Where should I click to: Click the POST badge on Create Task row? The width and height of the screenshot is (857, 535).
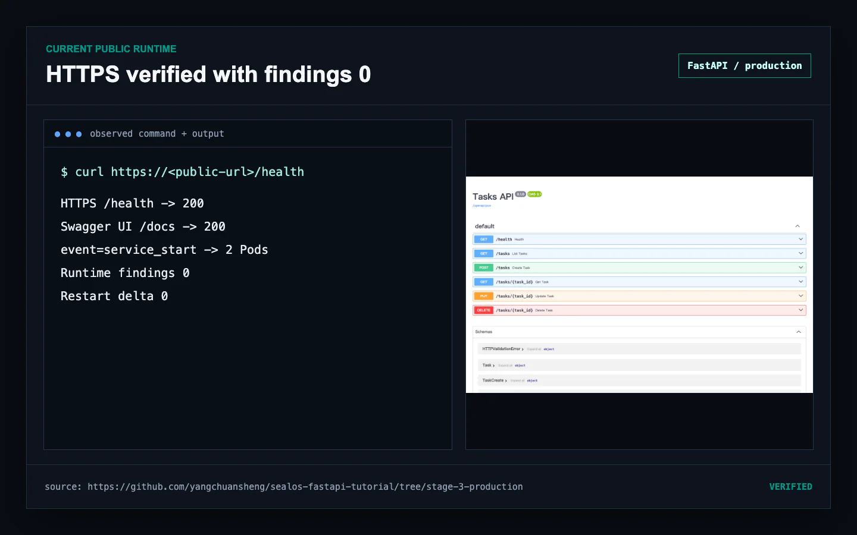coord(483,268)
